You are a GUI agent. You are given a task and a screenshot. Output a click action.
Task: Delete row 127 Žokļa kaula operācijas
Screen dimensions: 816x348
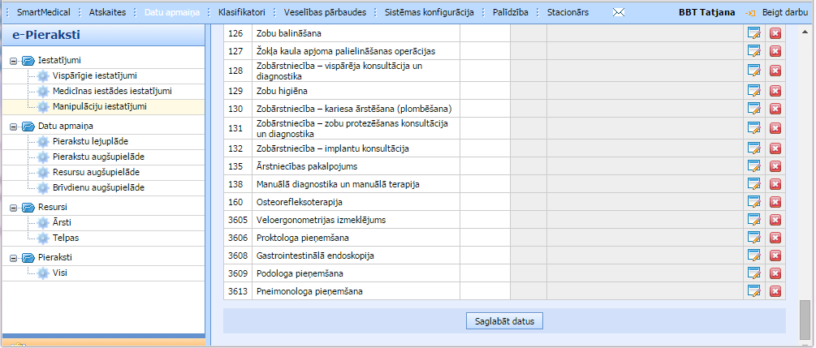[775, 51]
